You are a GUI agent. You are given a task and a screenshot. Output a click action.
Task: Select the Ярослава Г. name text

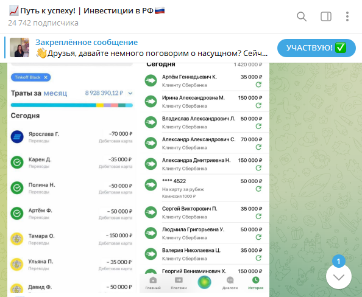coord(44,134)
